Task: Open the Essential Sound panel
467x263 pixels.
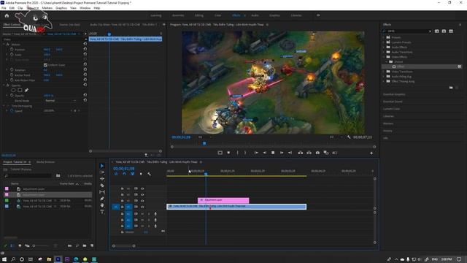Action: (x=393, y=102)
